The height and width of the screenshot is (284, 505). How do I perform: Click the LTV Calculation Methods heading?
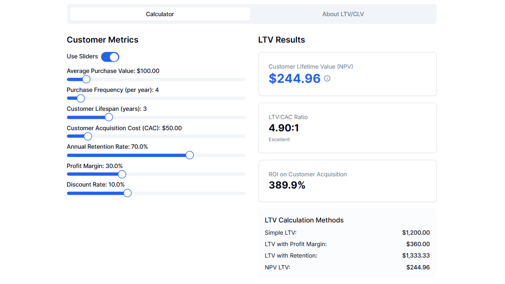coord(304,220)
